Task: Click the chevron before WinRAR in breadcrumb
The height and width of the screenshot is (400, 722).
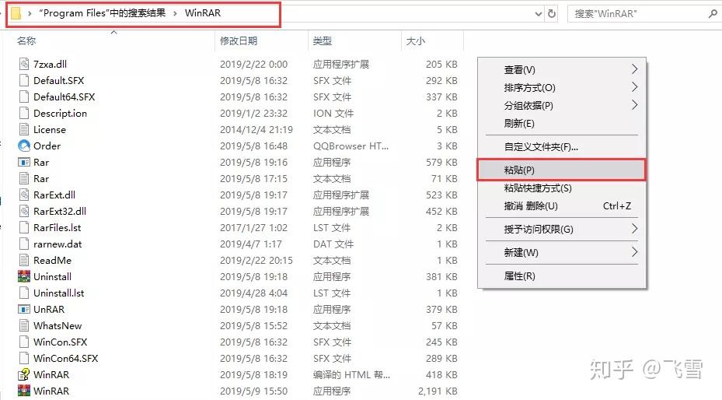Action: pos(176,13)
